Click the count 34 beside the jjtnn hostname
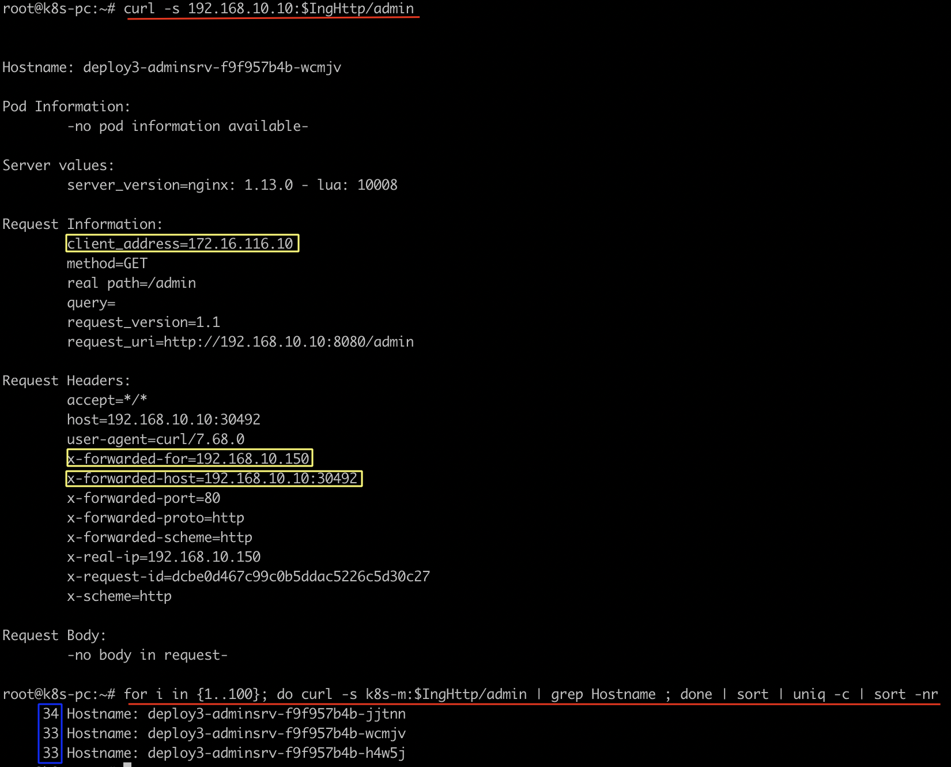Viewport: 951px width, 767px height. pos(51,714)
